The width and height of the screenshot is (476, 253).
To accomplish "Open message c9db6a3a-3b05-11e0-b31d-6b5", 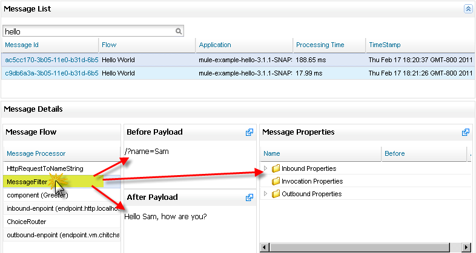I will (x=51, y=73).
